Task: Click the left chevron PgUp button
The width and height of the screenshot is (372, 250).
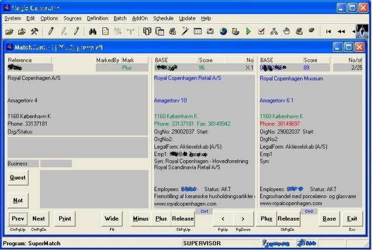Action: point(223,219)
